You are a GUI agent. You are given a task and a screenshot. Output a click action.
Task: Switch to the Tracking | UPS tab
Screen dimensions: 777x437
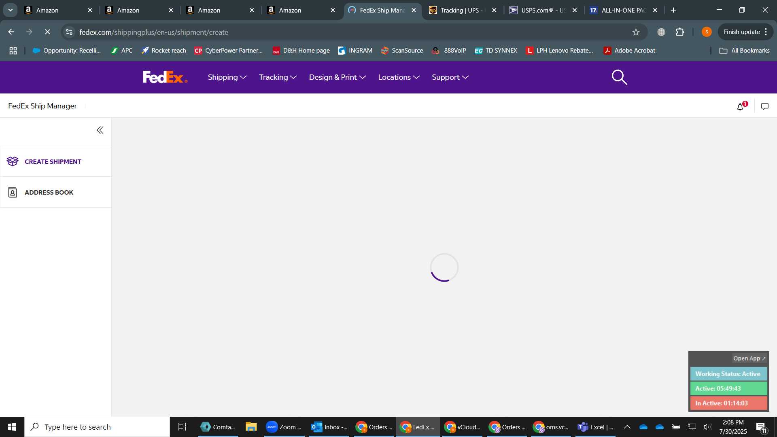(x=463, y=10)
